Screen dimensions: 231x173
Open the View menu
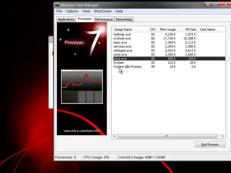[86, 11]
